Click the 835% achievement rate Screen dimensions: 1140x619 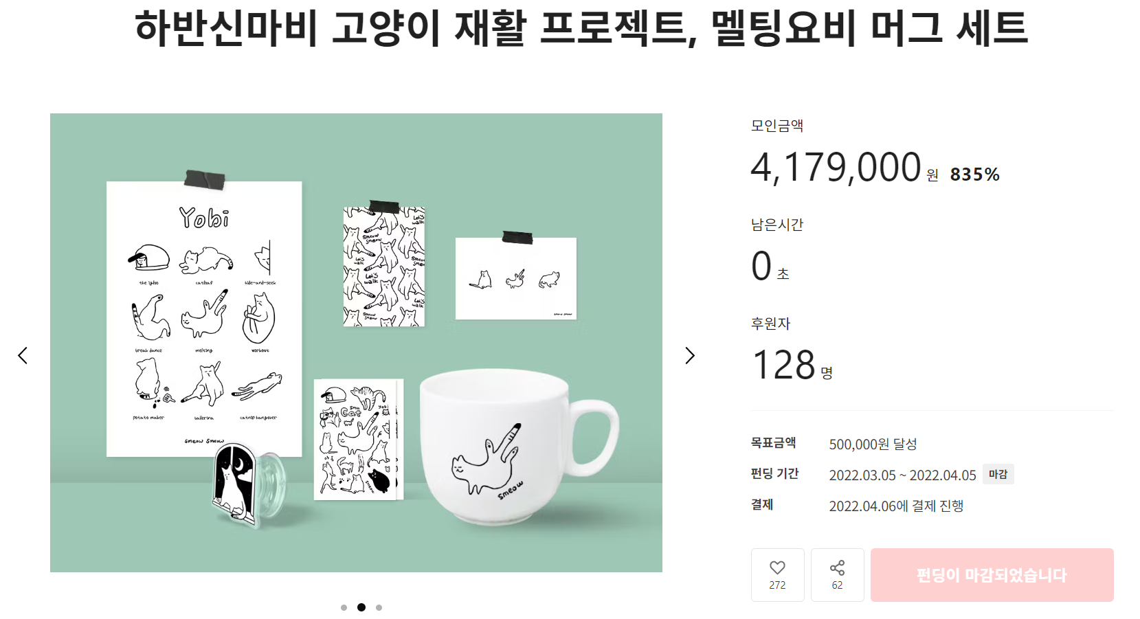pyautogui.click(x=974, y=175)
